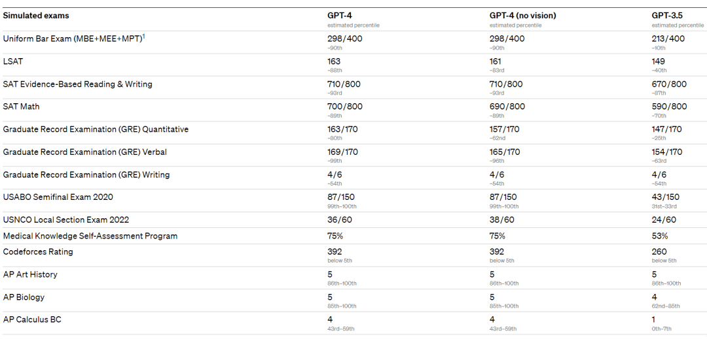
Task: Click "Medical Knowledge Self-Assessment Program" row label
Action: (90, 236)
